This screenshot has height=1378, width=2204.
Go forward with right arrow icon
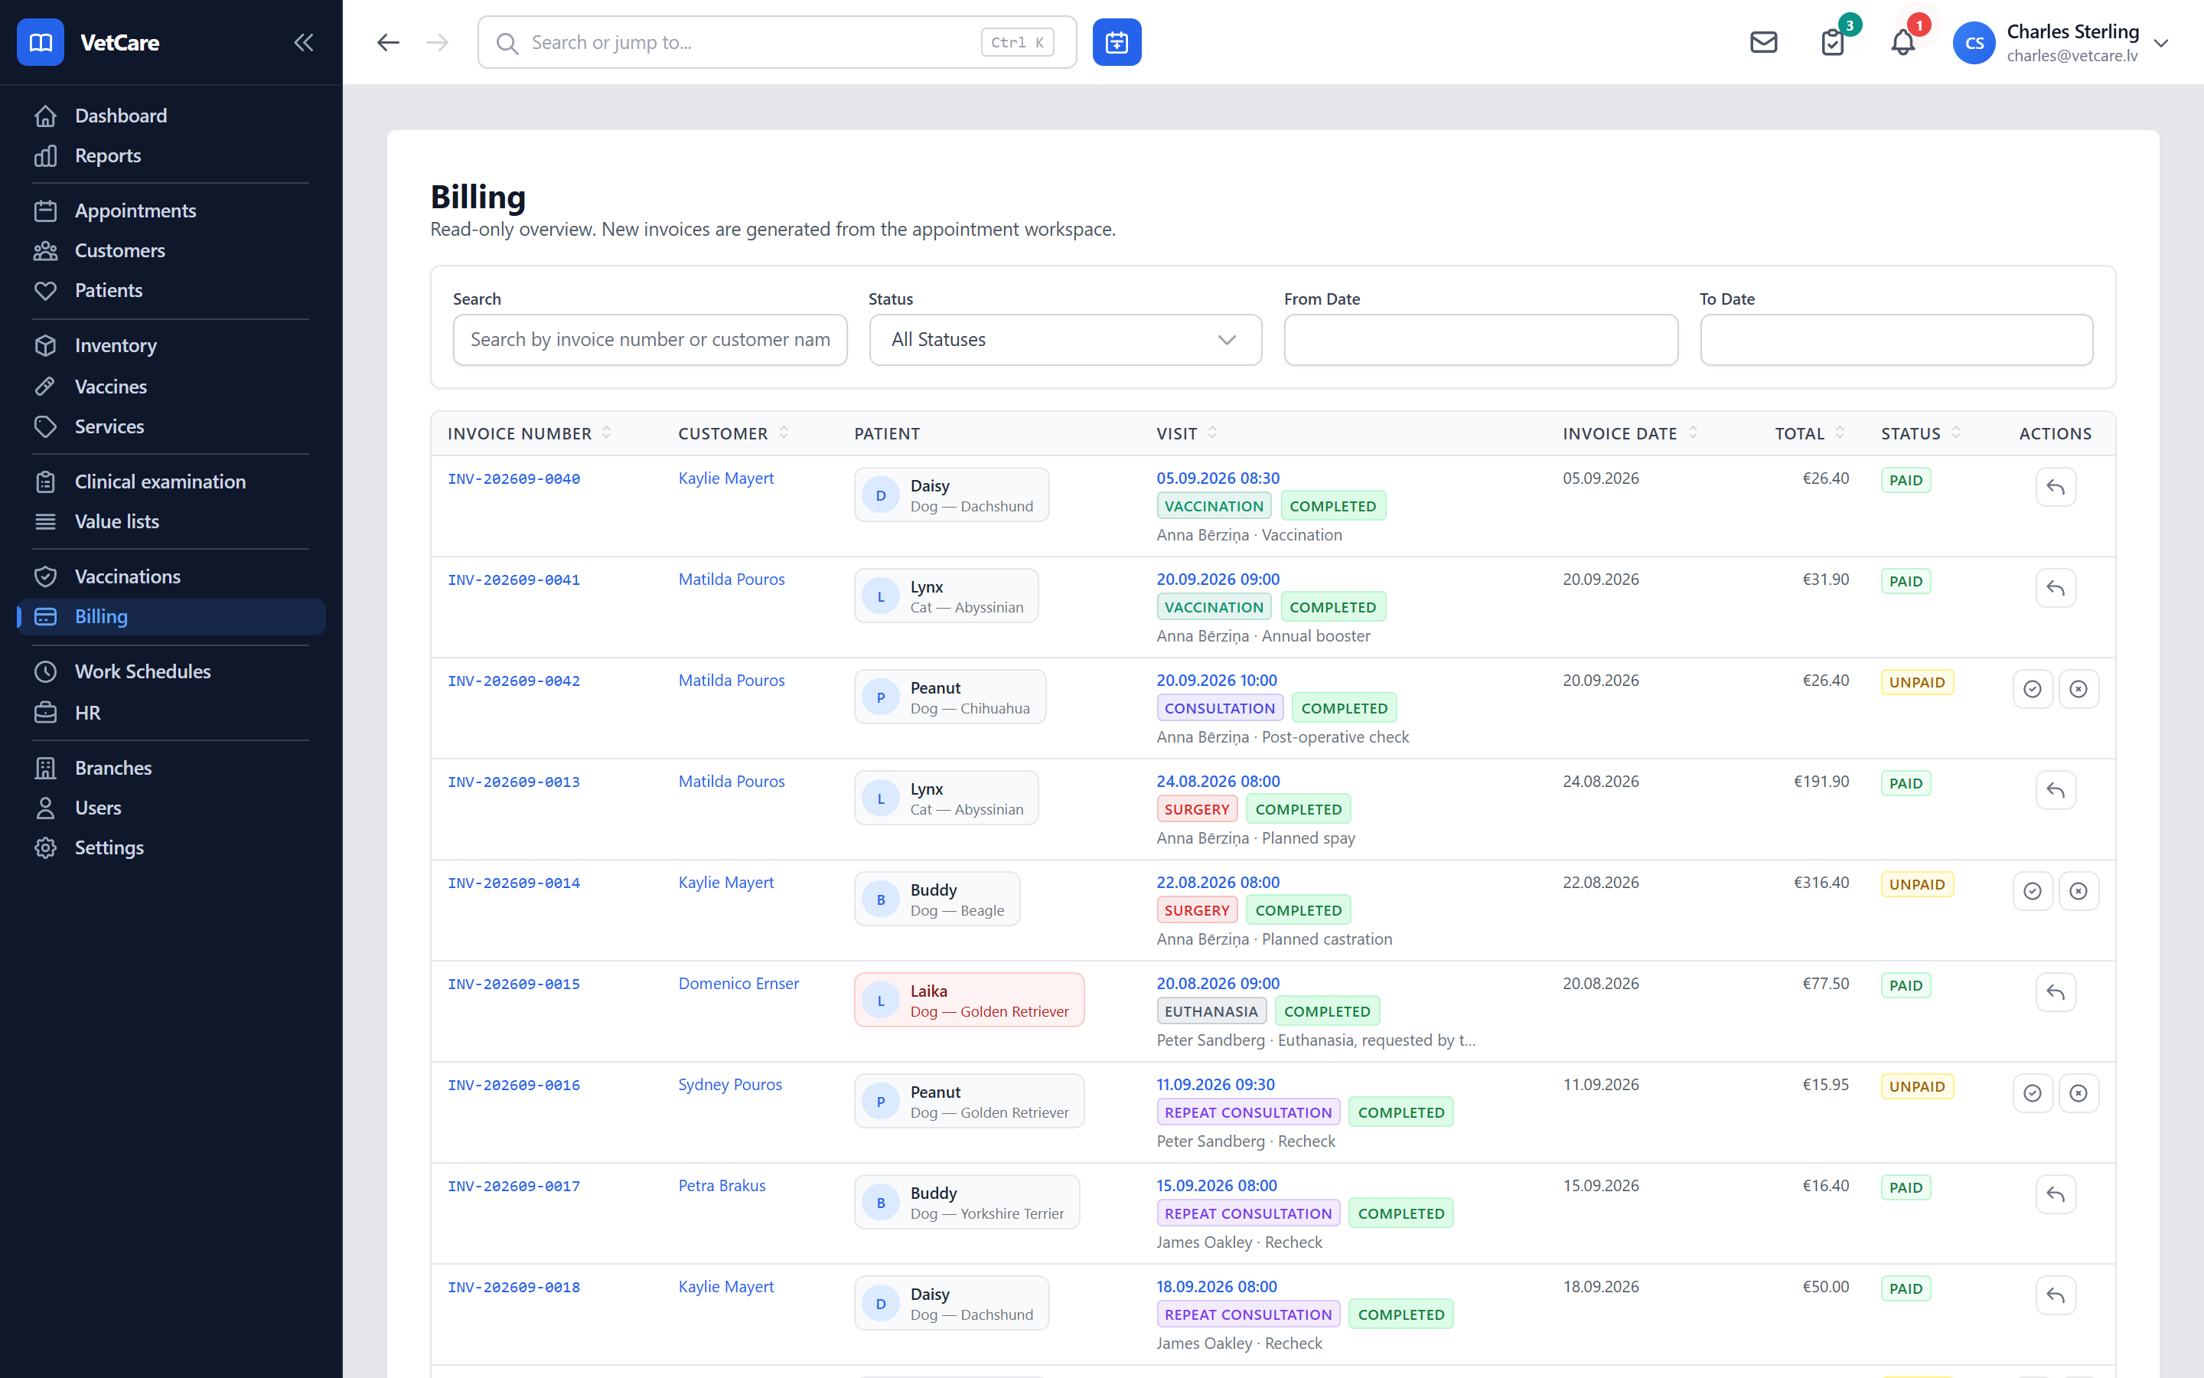click(437, 42)
